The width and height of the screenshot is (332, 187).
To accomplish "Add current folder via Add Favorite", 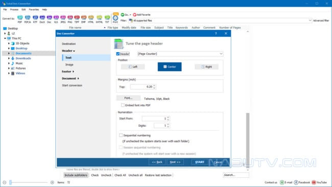I will [141, 15].
